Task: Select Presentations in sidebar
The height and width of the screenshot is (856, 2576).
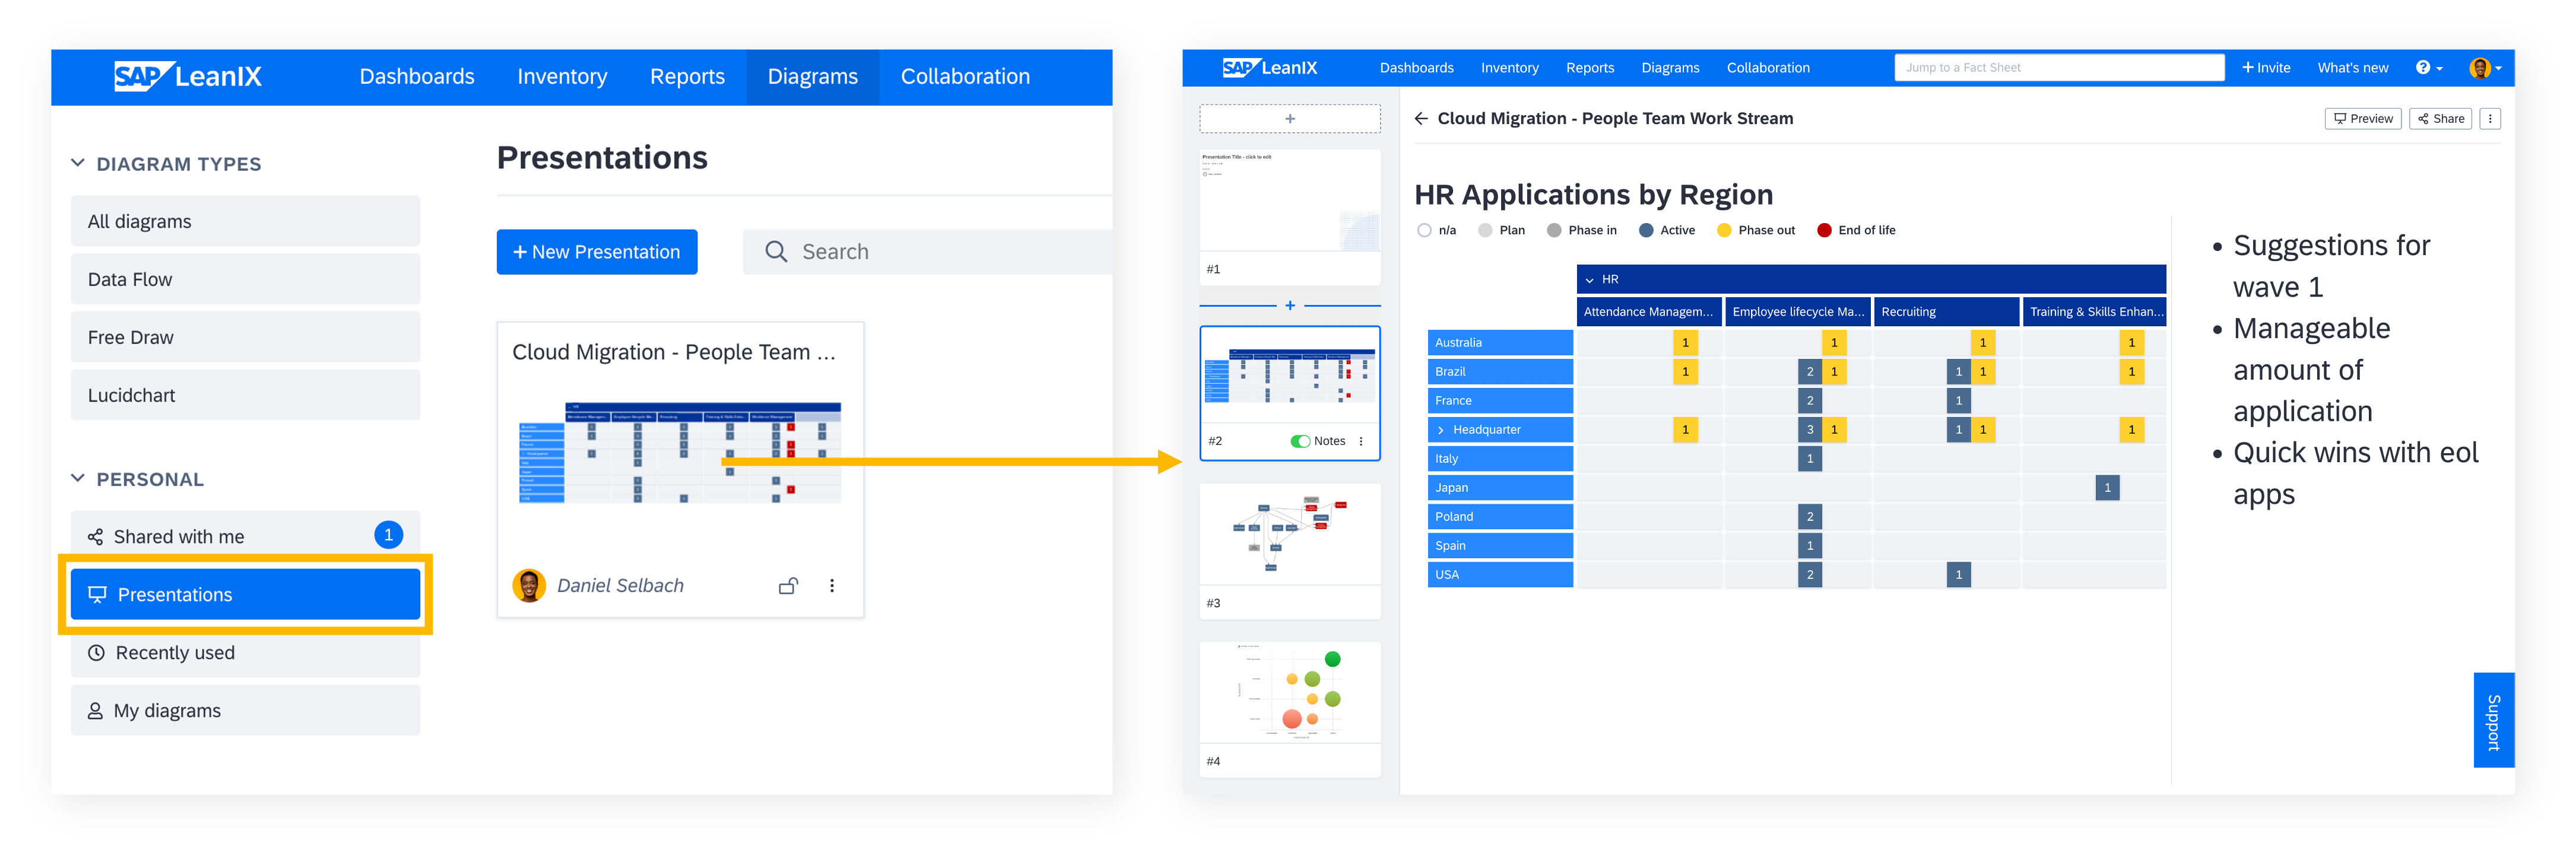Action: [245, 595]
